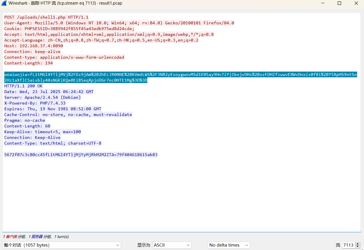Click the 显示为 label

(x=144, y=245)
